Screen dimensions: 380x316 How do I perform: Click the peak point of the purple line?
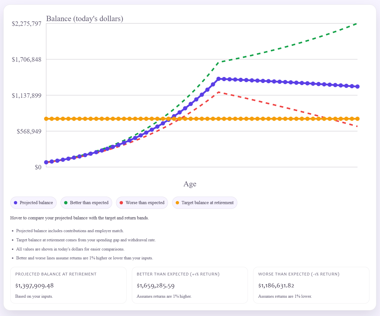[x=218, y=79]
